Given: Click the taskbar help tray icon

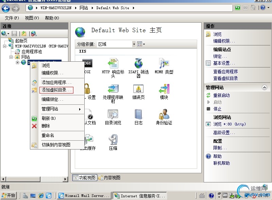Looking at the screenshot, I should [x=211, y=196].
